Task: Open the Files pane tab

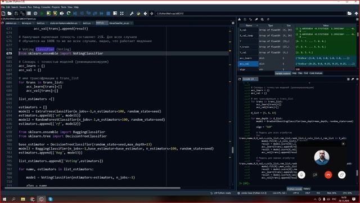Action: [x=300, y=73]
